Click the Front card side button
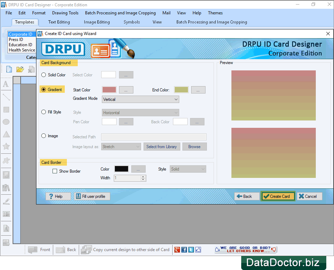The height and width of the screenshot is (270, 334). pos(39,250)
